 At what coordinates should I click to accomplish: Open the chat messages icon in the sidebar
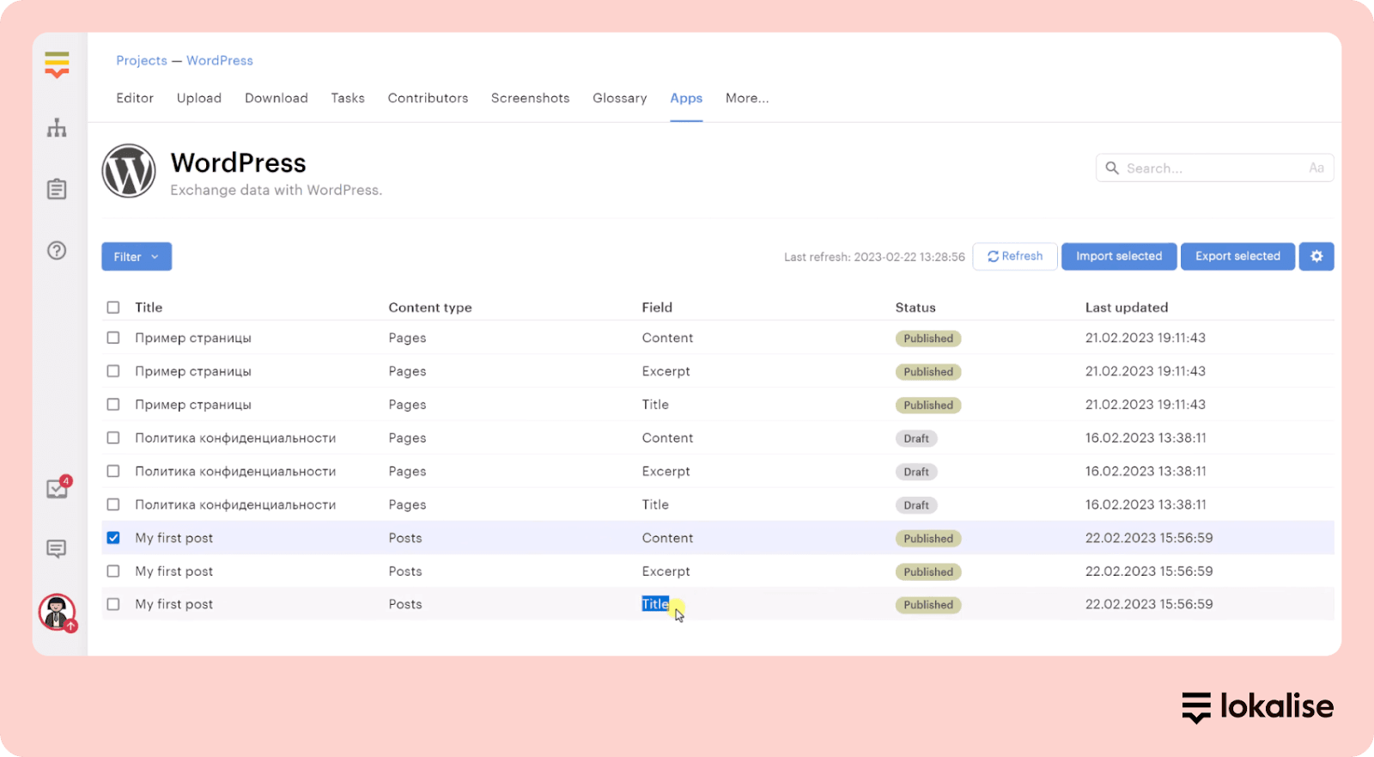(57, 548)
